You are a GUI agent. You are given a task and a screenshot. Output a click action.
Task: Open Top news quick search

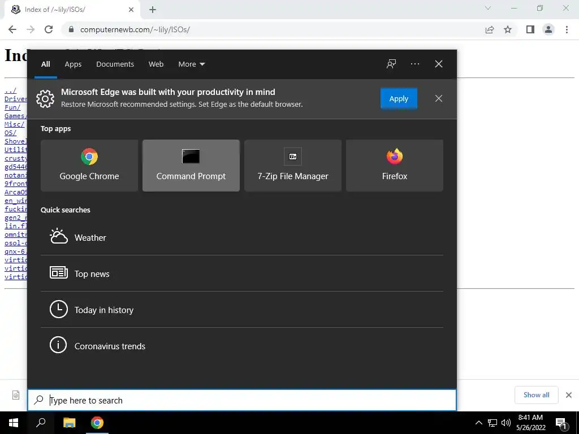(242, 274)
